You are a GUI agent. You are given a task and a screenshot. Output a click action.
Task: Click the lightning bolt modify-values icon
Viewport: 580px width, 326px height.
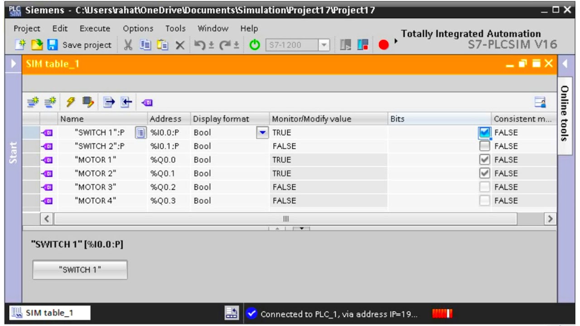(70, 103)
